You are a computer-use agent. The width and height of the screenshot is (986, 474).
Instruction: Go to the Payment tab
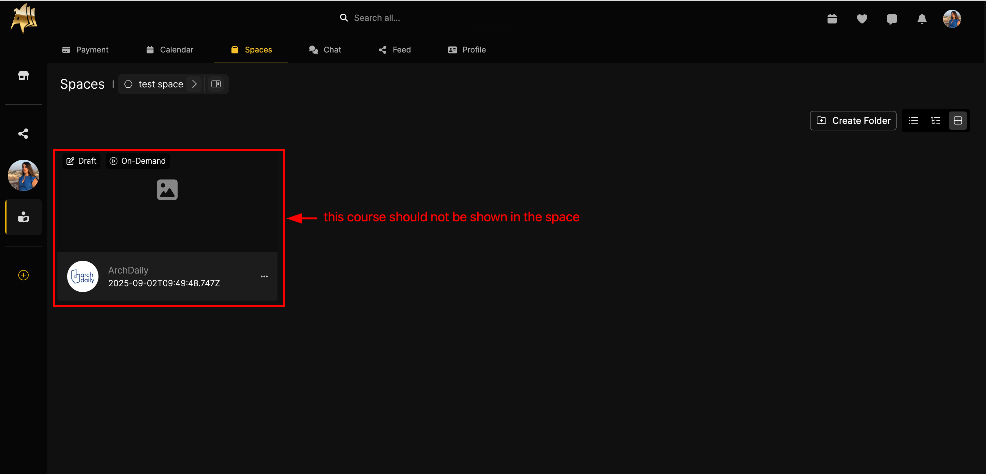85,50
